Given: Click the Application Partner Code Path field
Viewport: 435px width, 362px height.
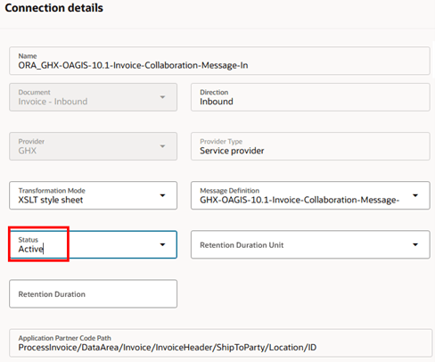Looking at the screenshot, I should [220, 342].
